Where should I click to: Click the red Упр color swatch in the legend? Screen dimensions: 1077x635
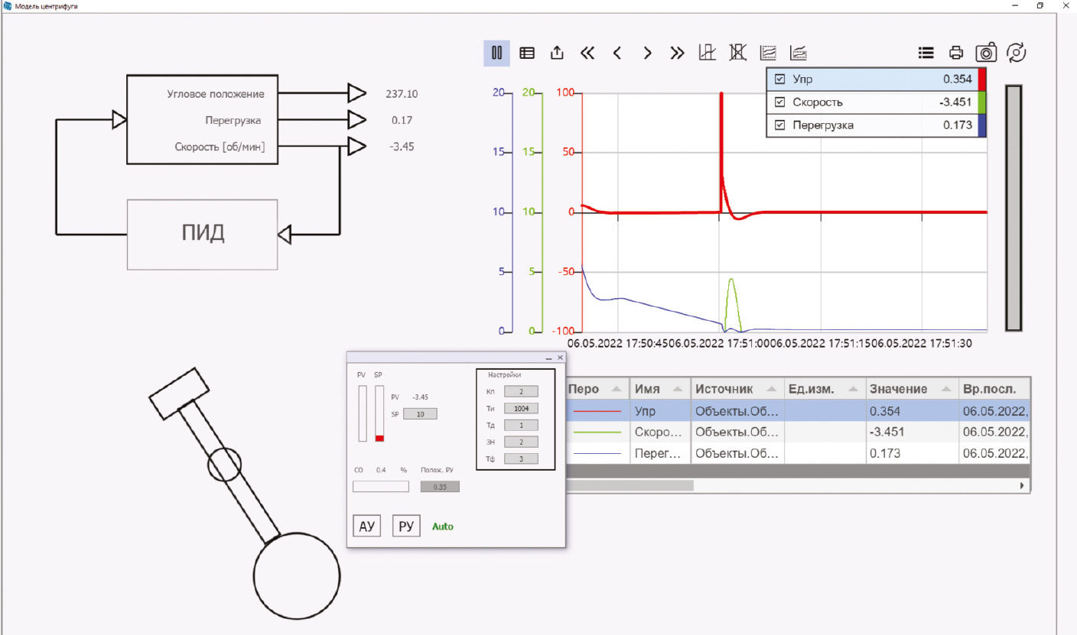[982, 79]
